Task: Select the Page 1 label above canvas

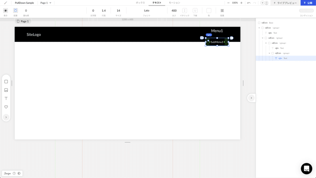Action: point(23,21)
